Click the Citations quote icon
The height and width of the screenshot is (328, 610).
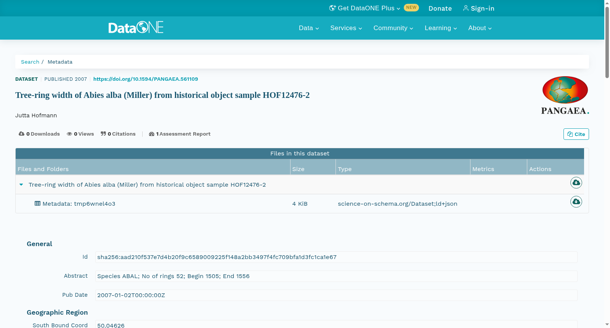tap(103, 134)
